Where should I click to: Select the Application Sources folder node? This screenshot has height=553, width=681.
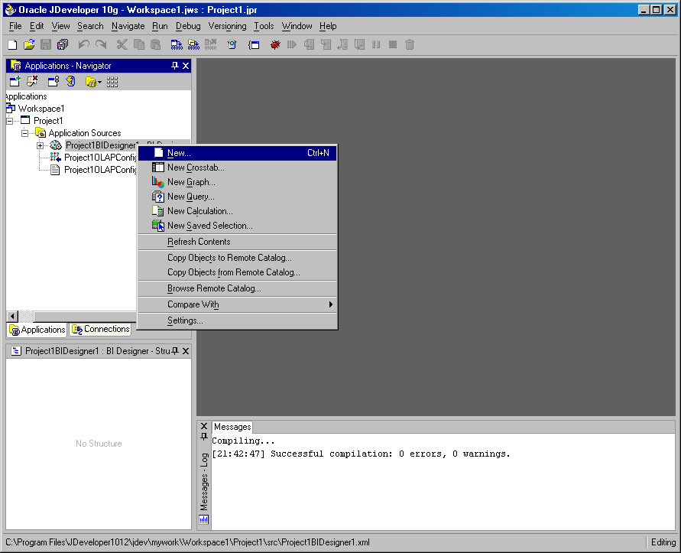85,133
